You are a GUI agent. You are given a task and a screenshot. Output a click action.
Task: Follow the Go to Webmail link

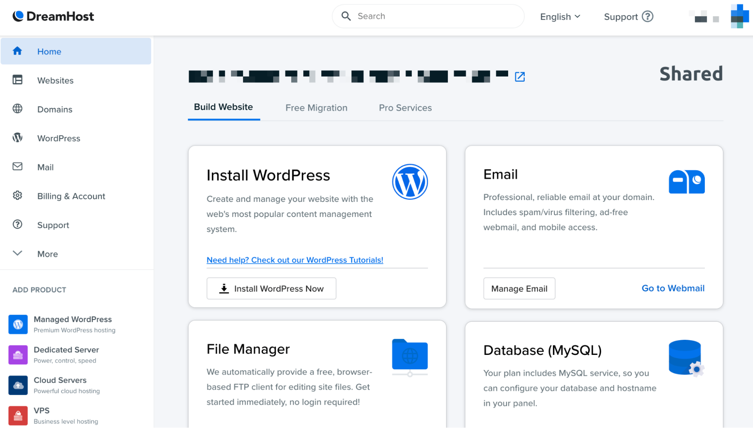coord(673,288)
